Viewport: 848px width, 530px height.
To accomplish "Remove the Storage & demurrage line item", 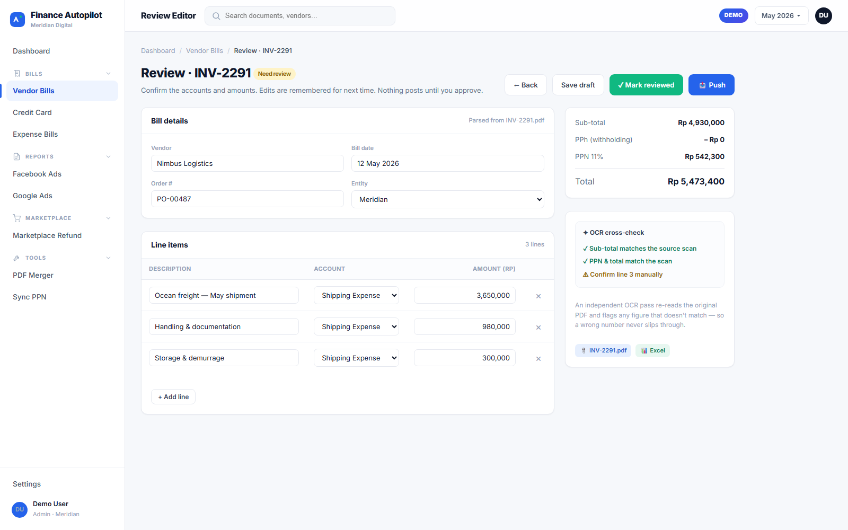I will [x=538, y=359].
